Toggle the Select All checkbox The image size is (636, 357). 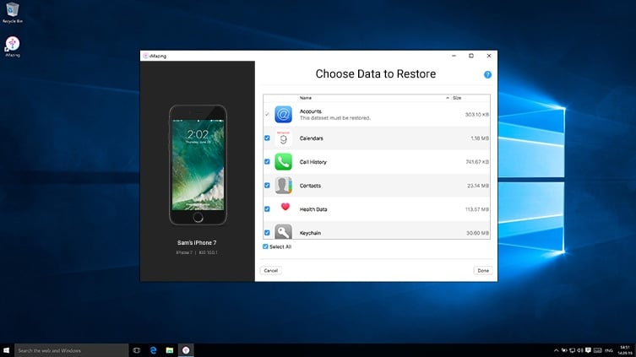click(x=265, y=246)
